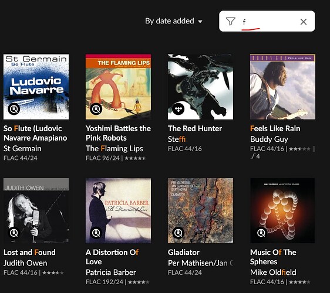Screen dimensions: 330x293
Task: Focus the filter text field containing f
Action: [267, 22]
